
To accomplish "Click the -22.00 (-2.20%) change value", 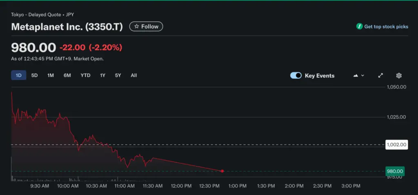I will tap(91, 47).
